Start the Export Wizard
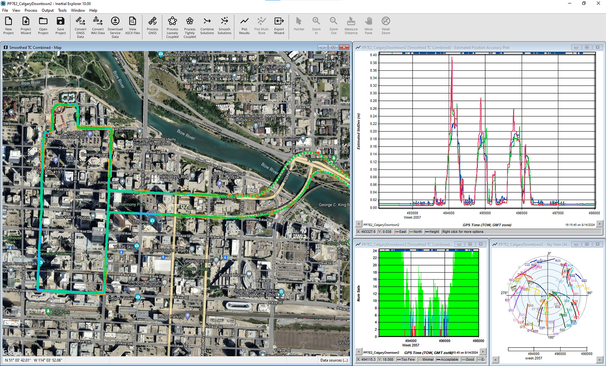606x366 pixels. click(279, 25)
